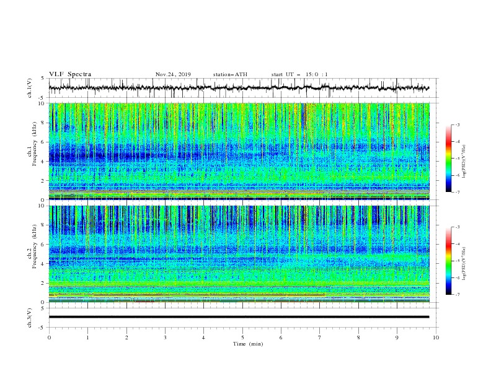Viewport: 491px width, 379px height.
Task: Click the "5" minute tick on time axis
Action: [242, 338]
